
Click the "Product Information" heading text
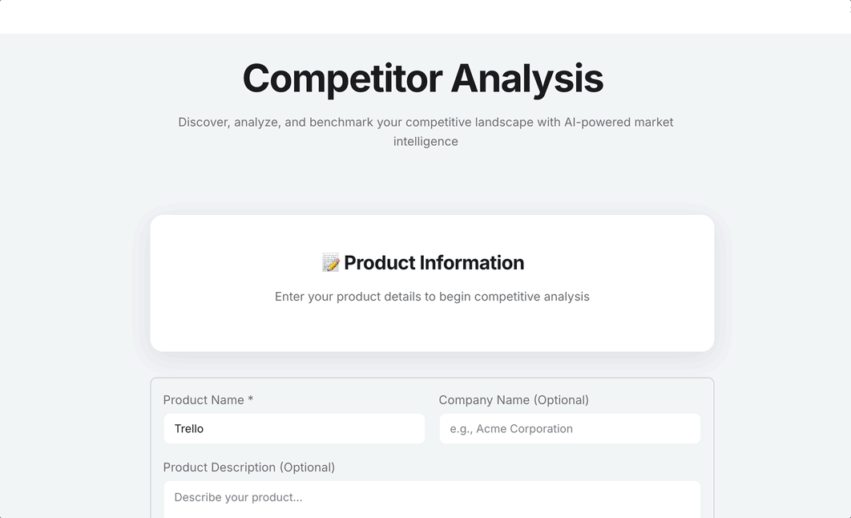(434, 263)
